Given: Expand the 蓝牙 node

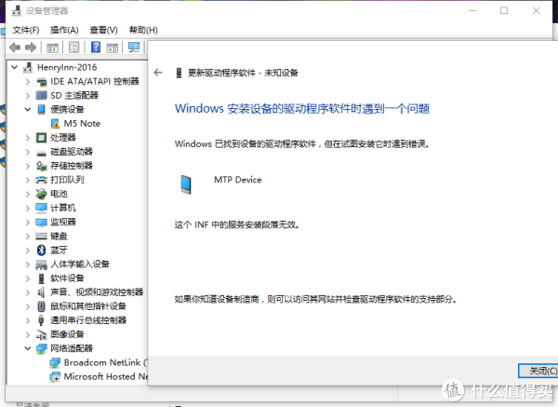Looking at the screenshot, I should coord(28,251).
